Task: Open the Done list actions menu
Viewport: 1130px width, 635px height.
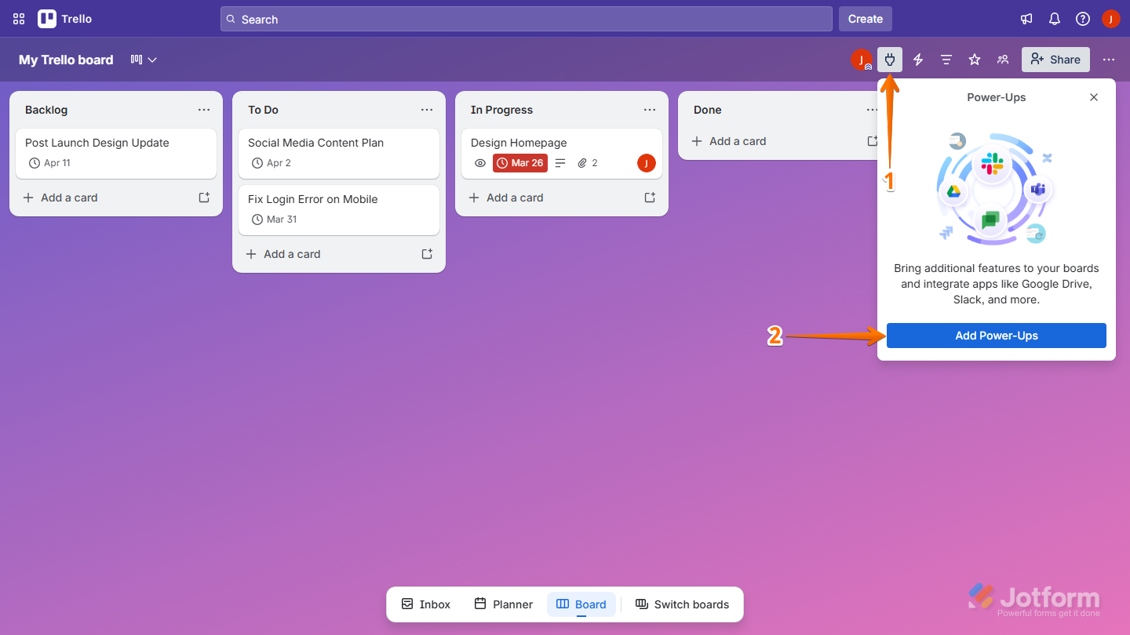Action: [x=872, y=110]
